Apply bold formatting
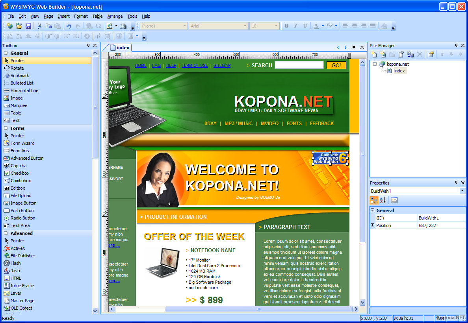Image resolution: width=468 pixels, height=323 pixels. (x=286, y=26)
